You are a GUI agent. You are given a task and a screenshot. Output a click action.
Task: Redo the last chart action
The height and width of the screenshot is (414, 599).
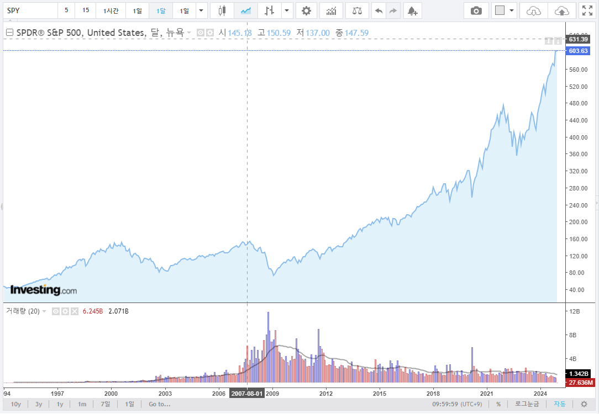393,10
